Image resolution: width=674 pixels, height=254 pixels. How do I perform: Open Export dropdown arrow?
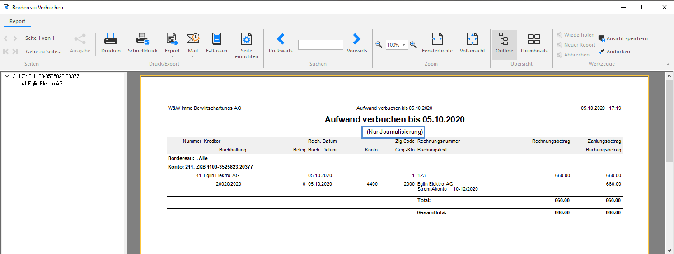pos(172,56)
